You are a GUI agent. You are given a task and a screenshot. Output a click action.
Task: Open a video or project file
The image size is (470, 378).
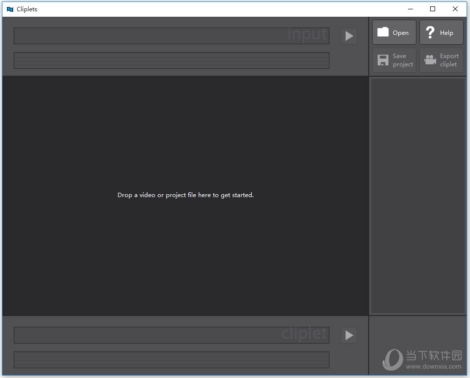pyautogui.click(x=394, y=32)
